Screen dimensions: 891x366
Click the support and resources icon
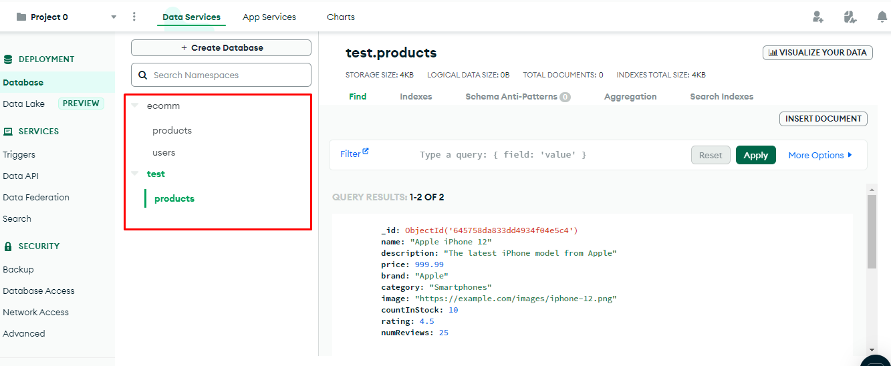point(850,17)
